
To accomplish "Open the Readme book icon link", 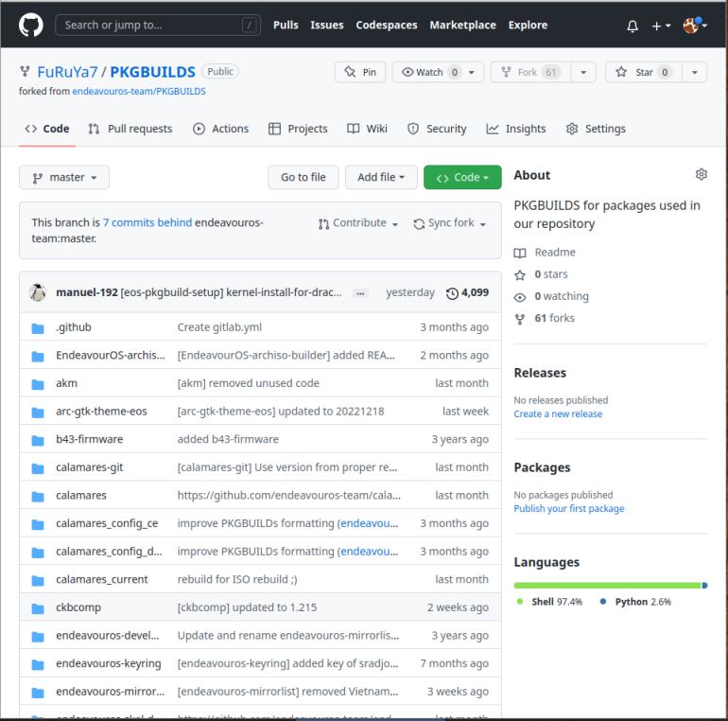I will tap(520, 253).
